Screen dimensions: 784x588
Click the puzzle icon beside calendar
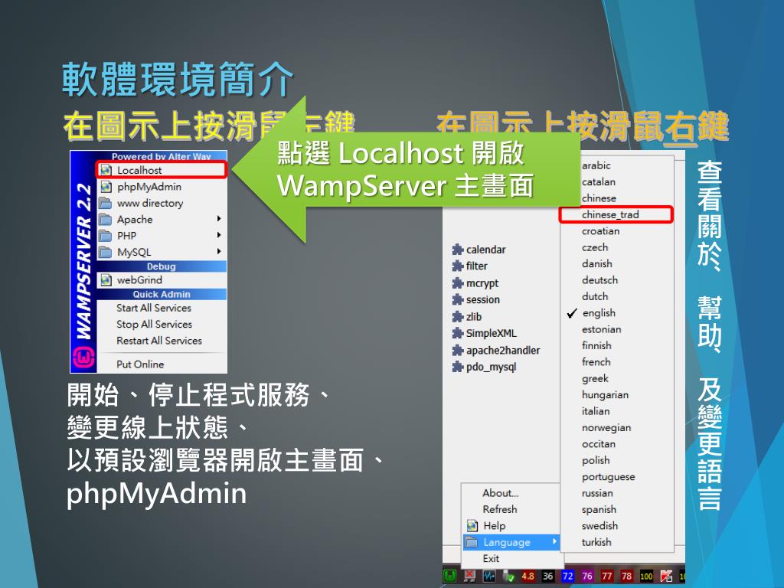pos(458,250)
